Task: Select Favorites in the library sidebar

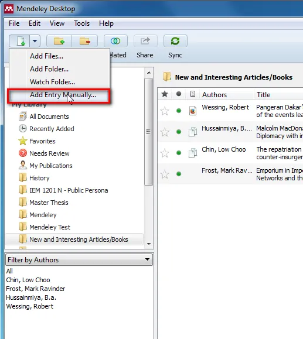Action: pyautogui.click(x=42, y=141)
